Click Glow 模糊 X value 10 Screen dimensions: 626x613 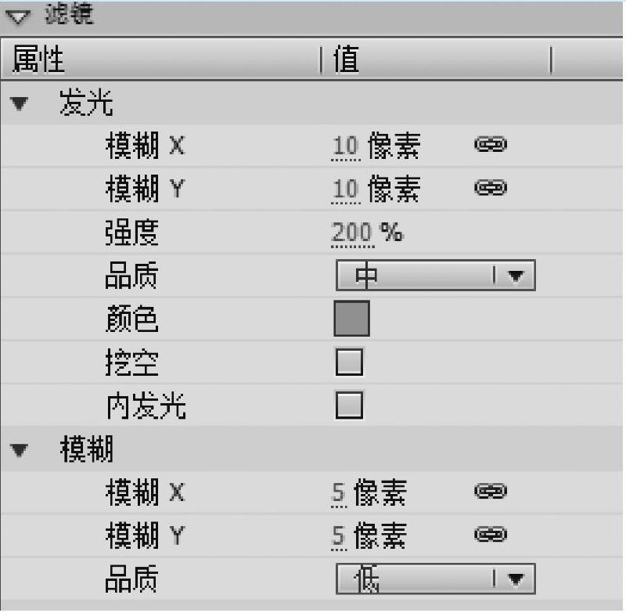click(345, 145)
